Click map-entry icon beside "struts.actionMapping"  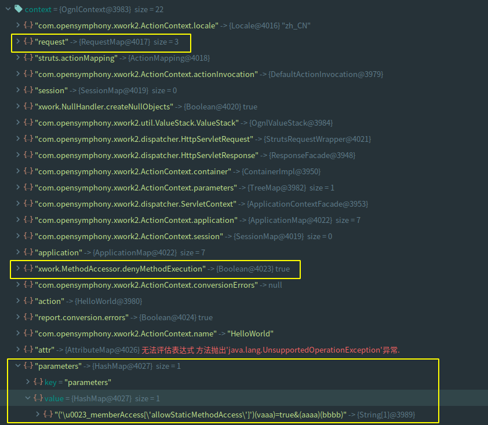(x=28, y=58)
